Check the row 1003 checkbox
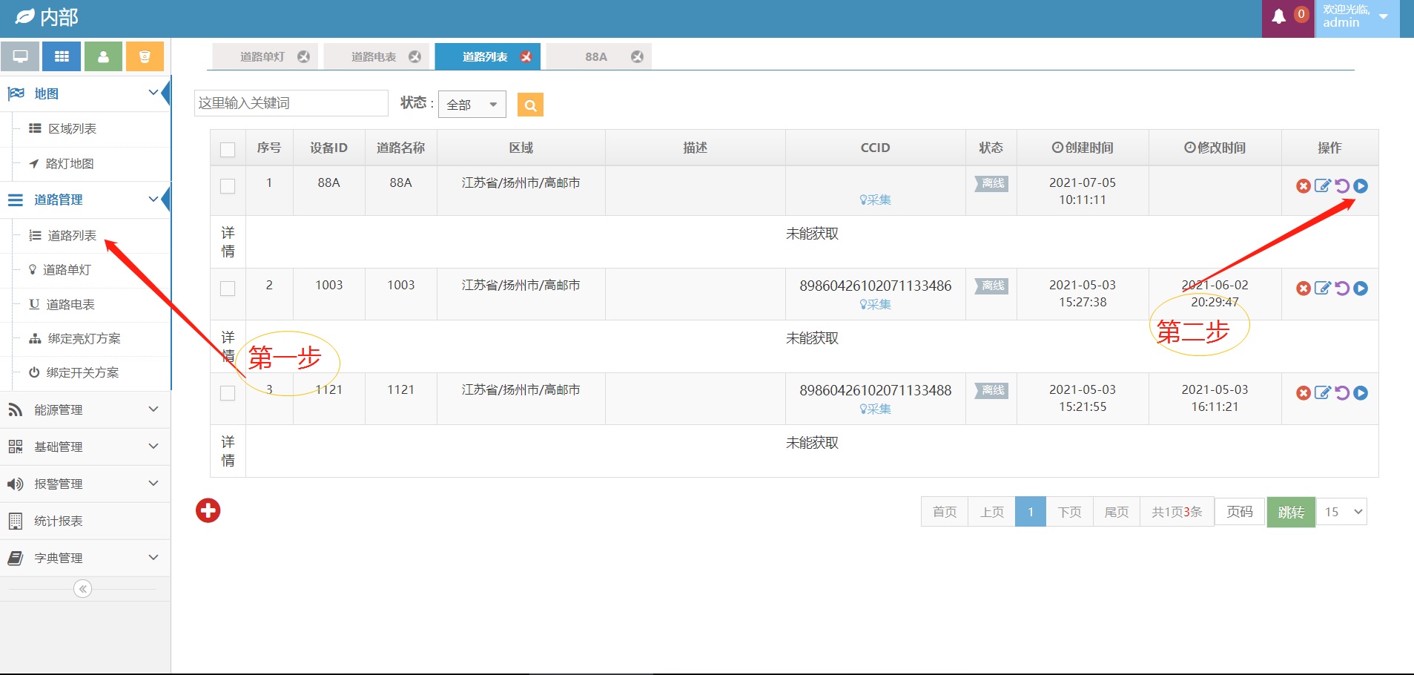This screenshot has width=1414, height=675. (x=228, y=289)
